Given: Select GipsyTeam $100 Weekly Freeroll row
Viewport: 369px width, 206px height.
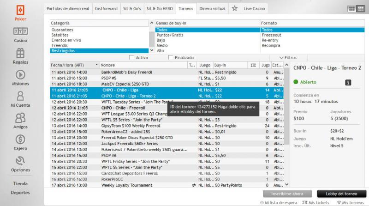Looking at the screenshot, I should [167, 126].
